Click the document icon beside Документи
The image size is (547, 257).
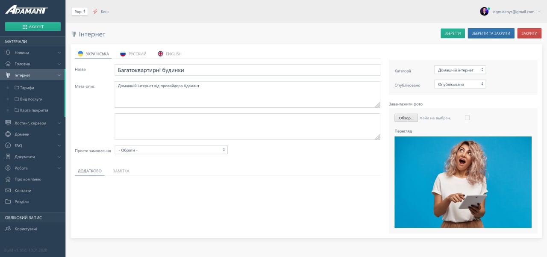click(x=8, y=157)
